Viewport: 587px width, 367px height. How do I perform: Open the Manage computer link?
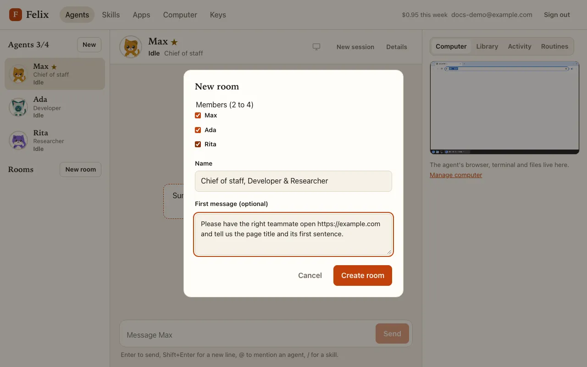(456, 175)
